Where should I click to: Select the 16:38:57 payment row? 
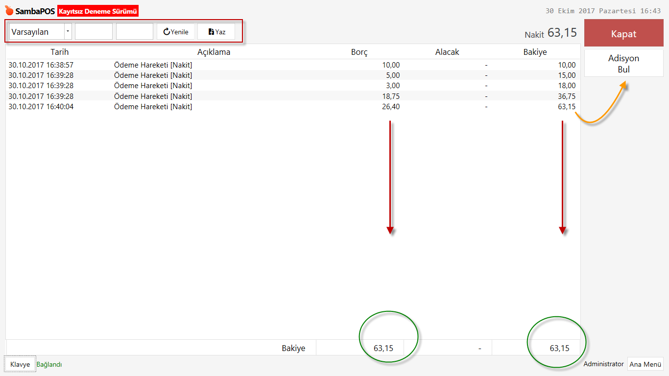click(x=196, y=65)
